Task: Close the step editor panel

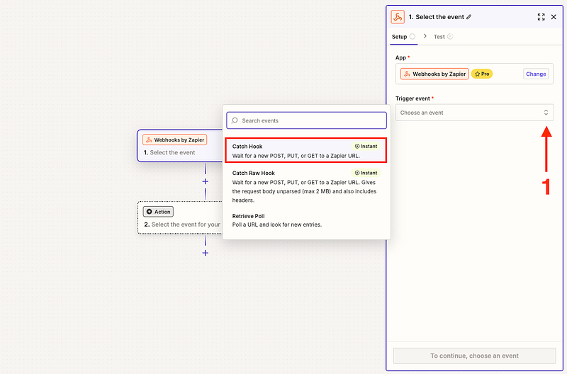Action: pos(554,17)
